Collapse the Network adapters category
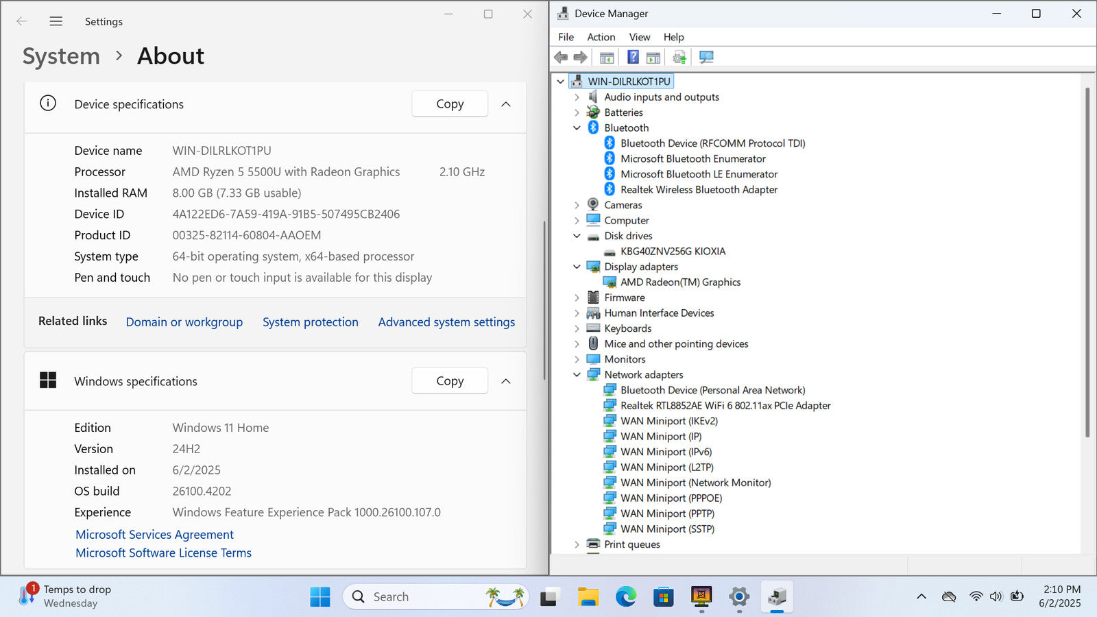 pyautogui.click(x=577, y=375)
